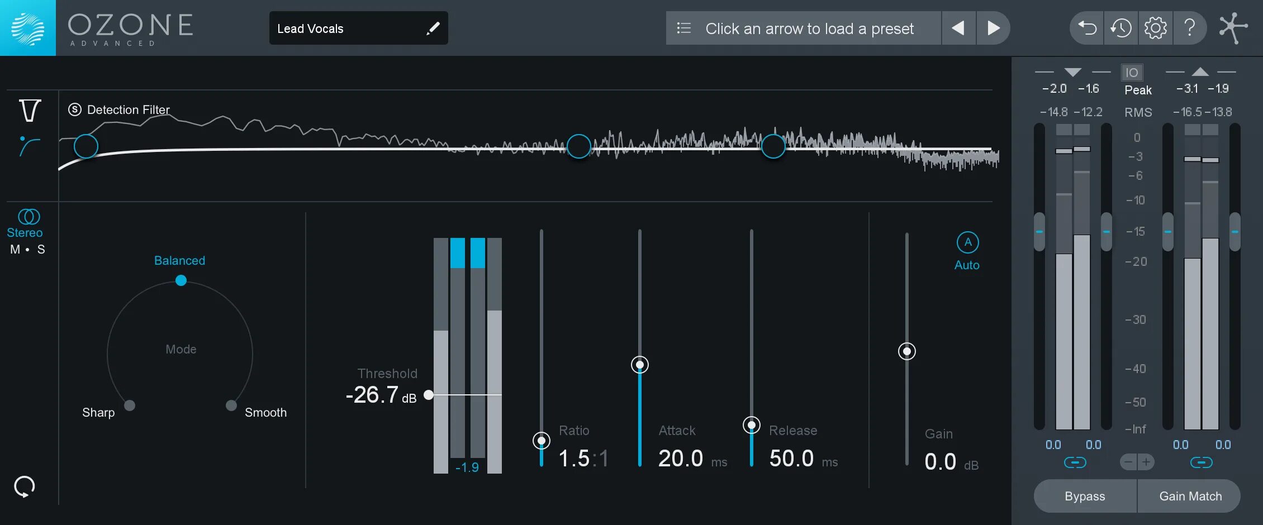
Task: Click the Stereo linked-circles icon
Action: (29, 216)
